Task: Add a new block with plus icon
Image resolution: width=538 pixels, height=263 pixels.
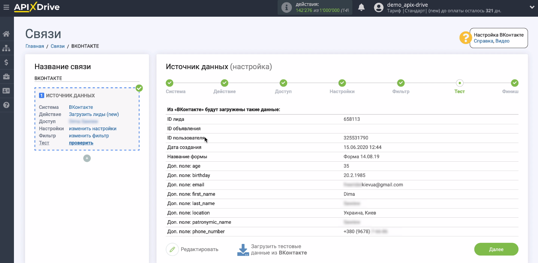Action: [87, 158]
